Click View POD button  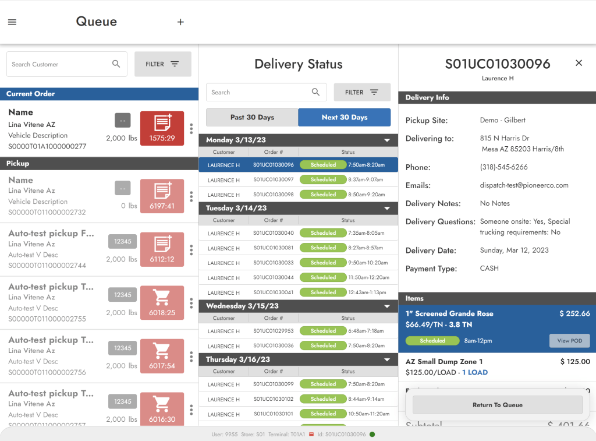coord(569,341)
